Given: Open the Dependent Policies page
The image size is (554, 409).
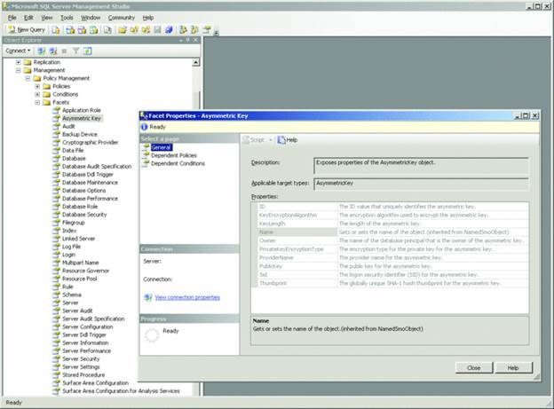Looking at the screenshot, I should (176, 155).
